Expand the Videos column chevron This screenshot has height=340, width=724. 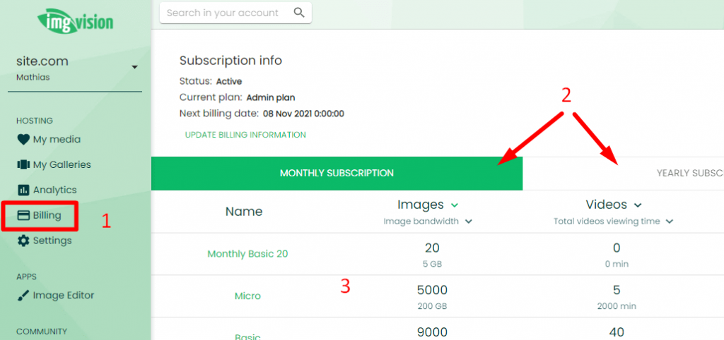coord(638,205)
